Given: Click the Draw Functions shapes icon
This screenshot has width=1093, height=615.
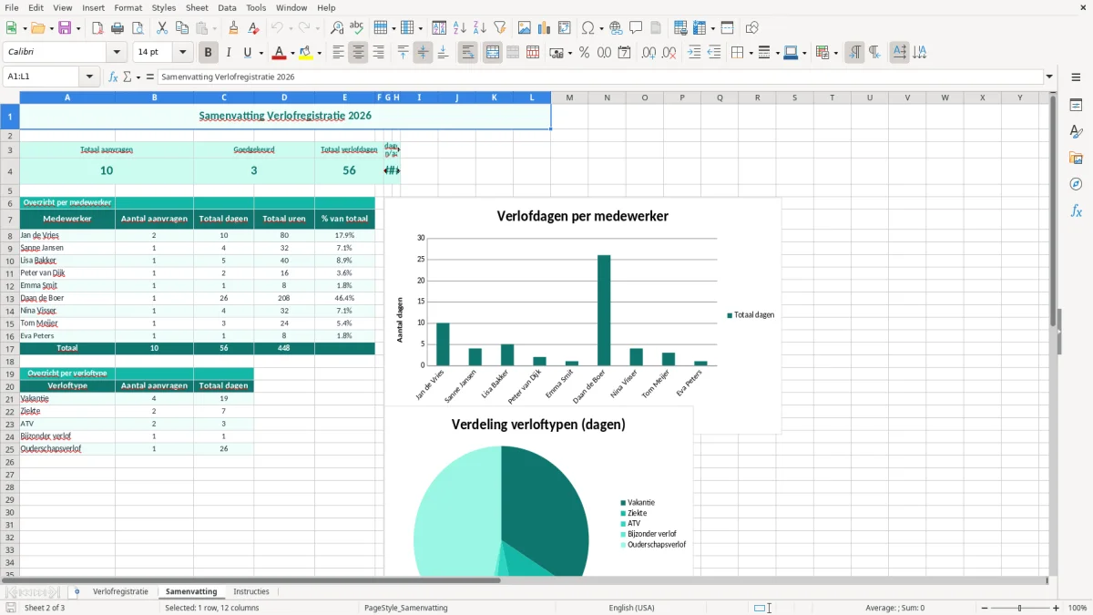Looking at the screenshot, I should click(x=751, y=28).
